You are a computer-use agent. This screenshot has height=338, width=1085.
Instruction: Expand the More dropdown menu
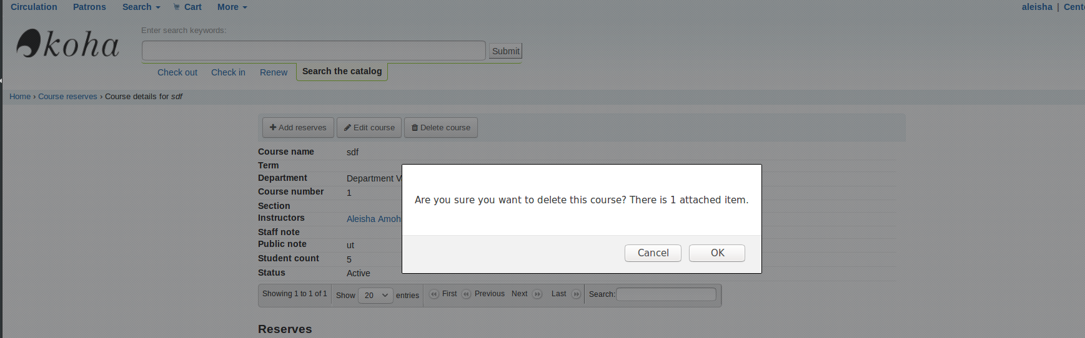pyautogui.click(x=232, y=7)
